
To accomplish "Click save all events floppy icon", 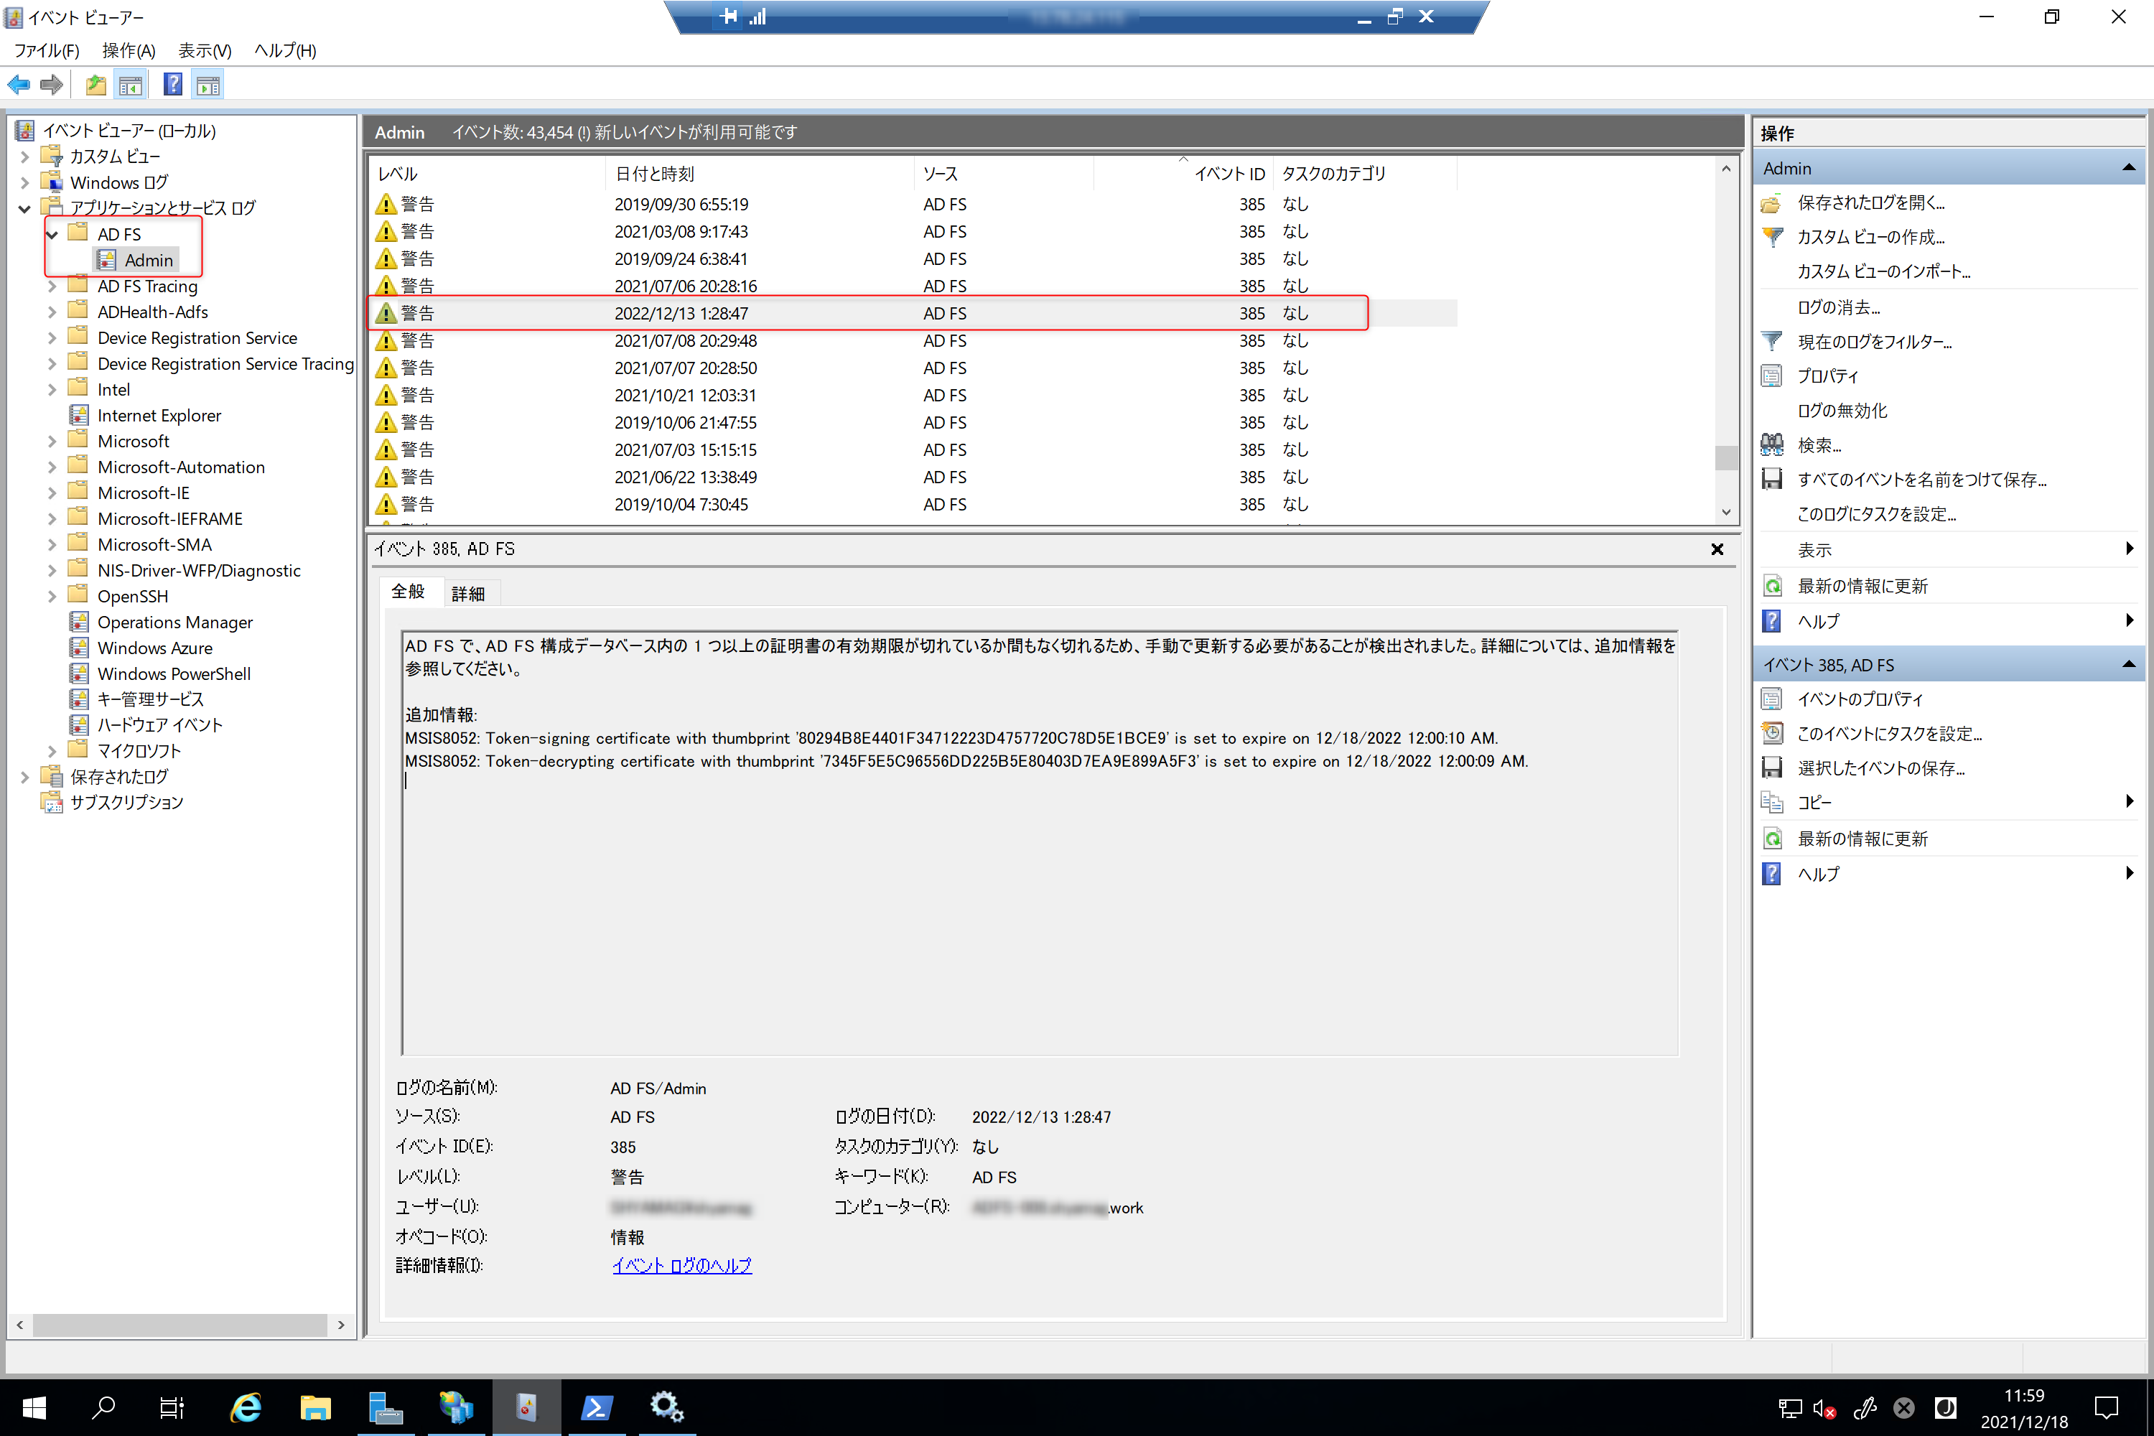I will 1771,479.
